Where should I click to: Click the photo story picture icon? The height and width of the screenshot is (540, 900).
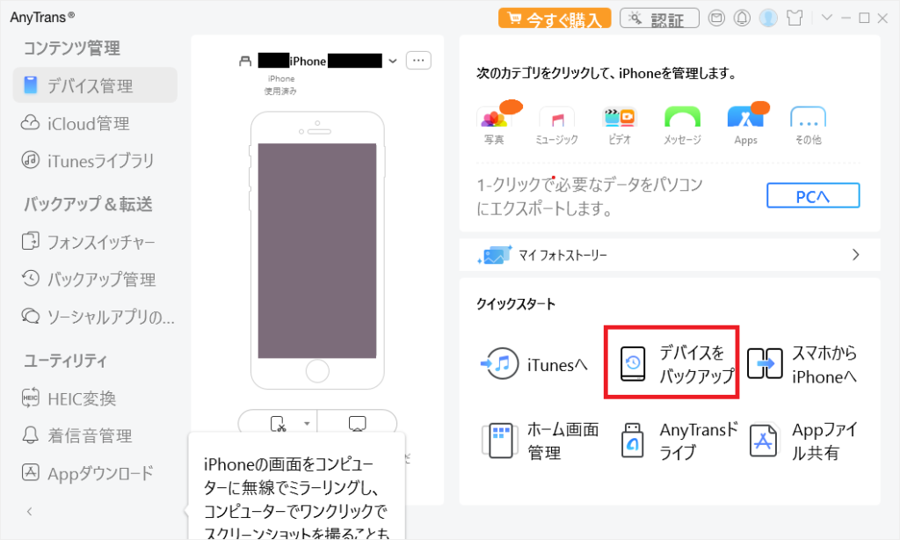click(495, 255)
